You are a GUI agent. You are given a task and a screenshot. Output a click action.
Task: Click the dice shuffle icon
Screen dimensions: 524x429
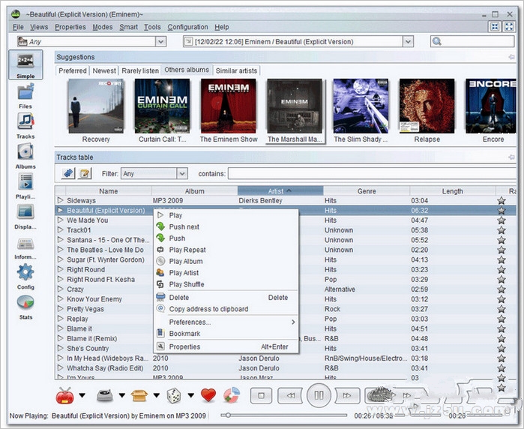(x=173, y=395)
